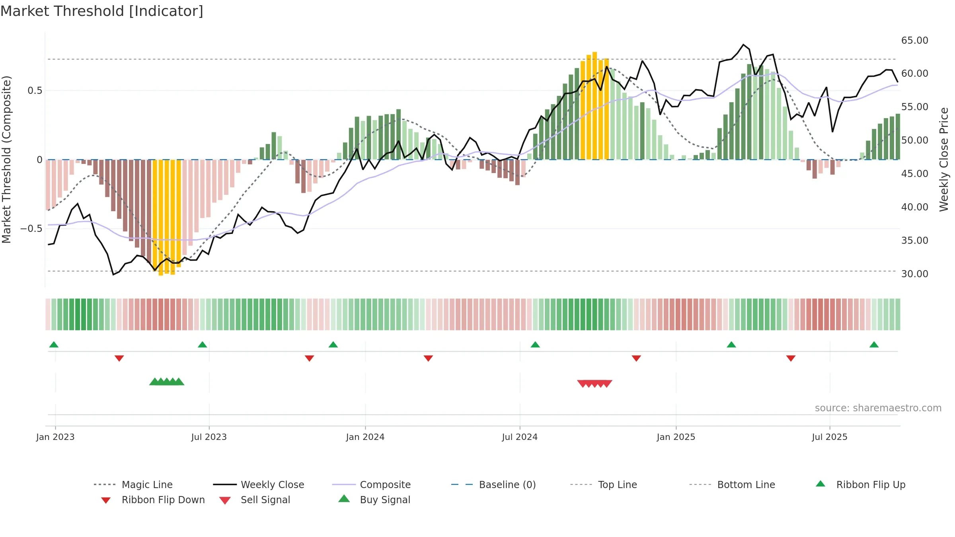Toggle the Baseline (0) legend entry

(493, 484)
